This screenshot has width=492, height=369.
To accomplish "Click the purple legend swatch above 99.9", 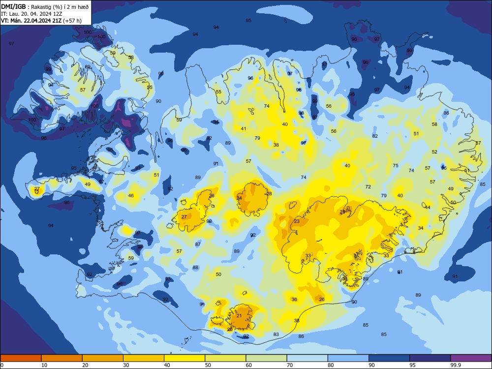I will pos(471,358).
